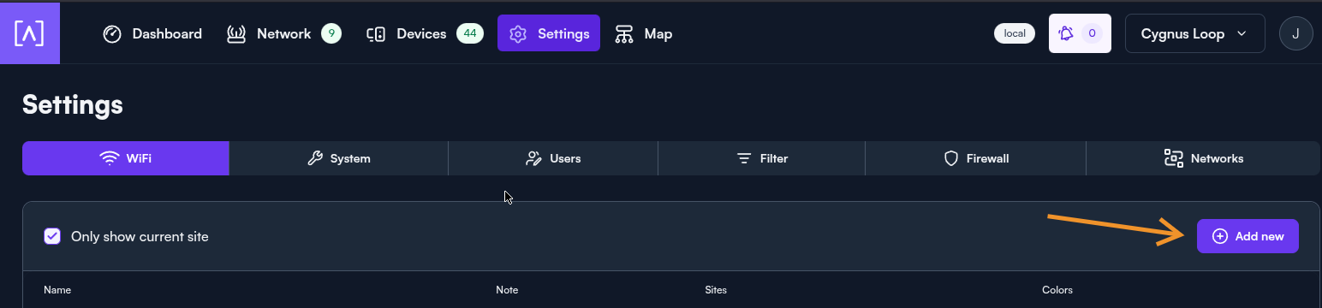The image size is (1322, 308).
Task: Click the Network router icon
Action: (x=236, y=34)
